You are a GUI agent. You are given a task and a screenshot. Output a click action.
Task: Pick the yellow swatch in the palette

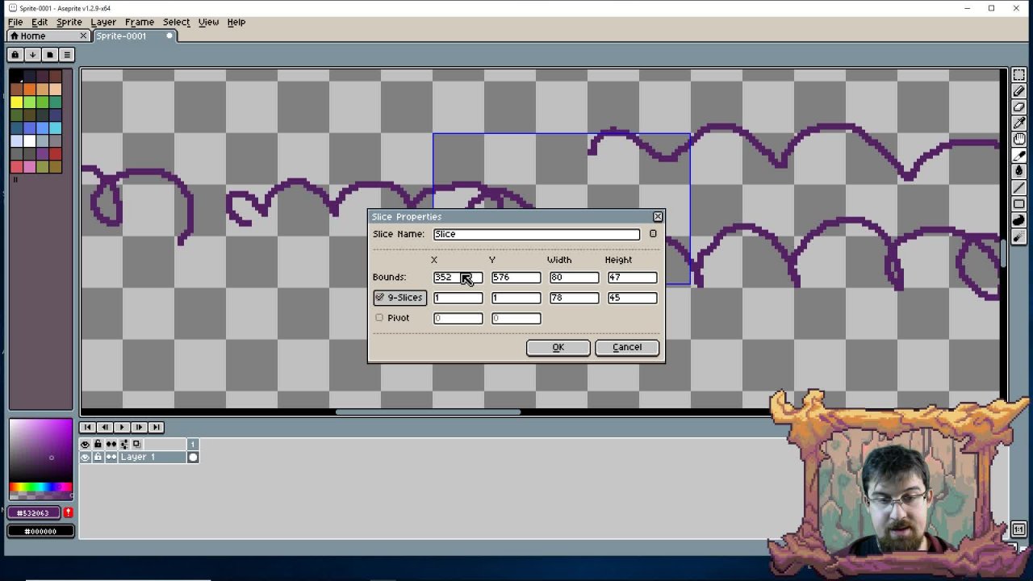16,102
